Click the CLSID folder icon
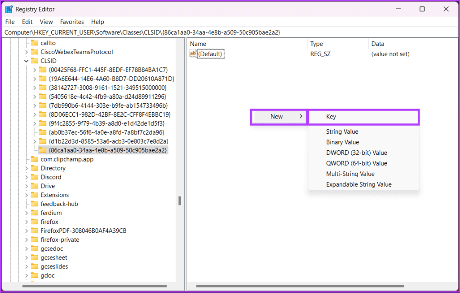The image size is (460, 293). pyautogui.click(x=35, y=61)
